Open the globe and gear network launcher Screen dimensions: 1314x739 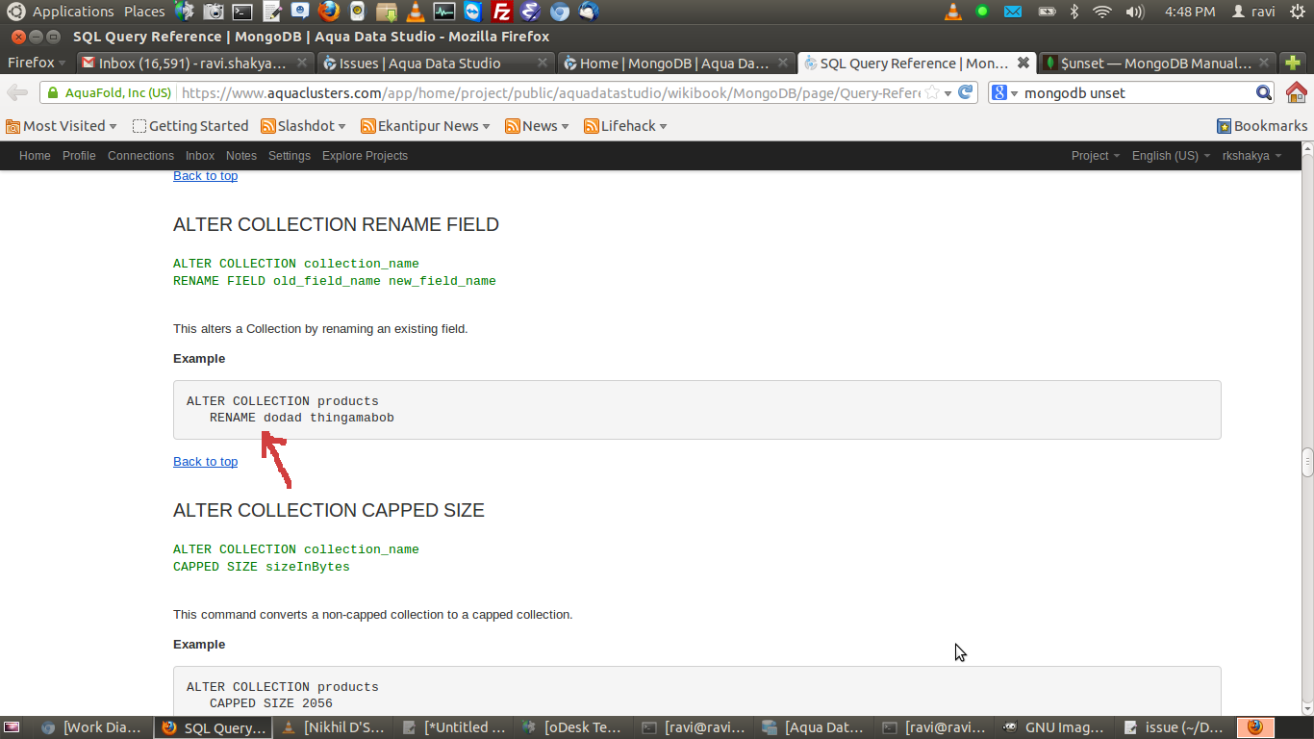(185, 12)
